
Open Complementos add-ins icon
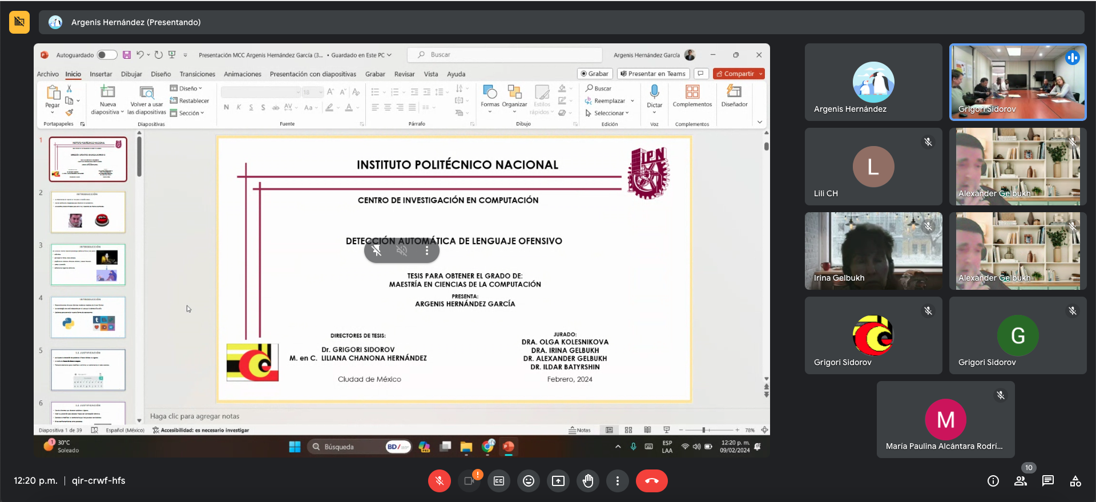pyautogui.click(x=692, y=92)
